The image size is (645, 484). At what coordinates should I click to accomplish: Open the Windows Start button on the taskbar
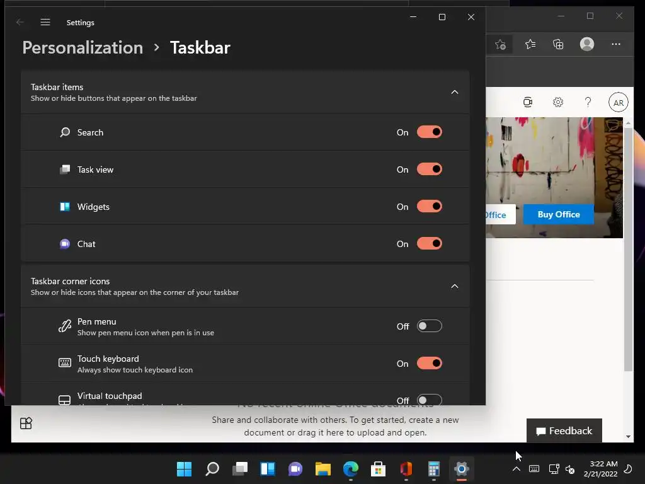[184, 469]
